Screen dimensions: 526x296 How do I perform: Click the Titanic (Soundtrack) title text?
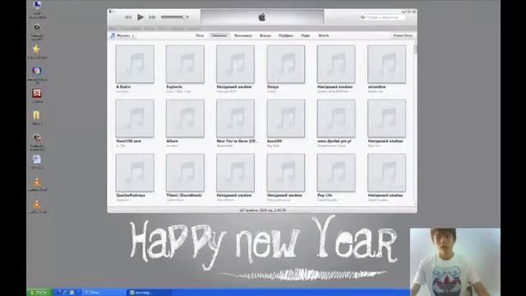tap(184, 196)
